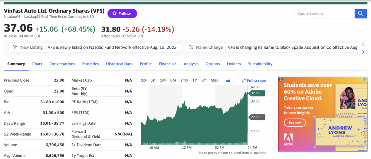371x159 pixels.
Task: Select the 5Y chart range
Action: pos(204,80)
